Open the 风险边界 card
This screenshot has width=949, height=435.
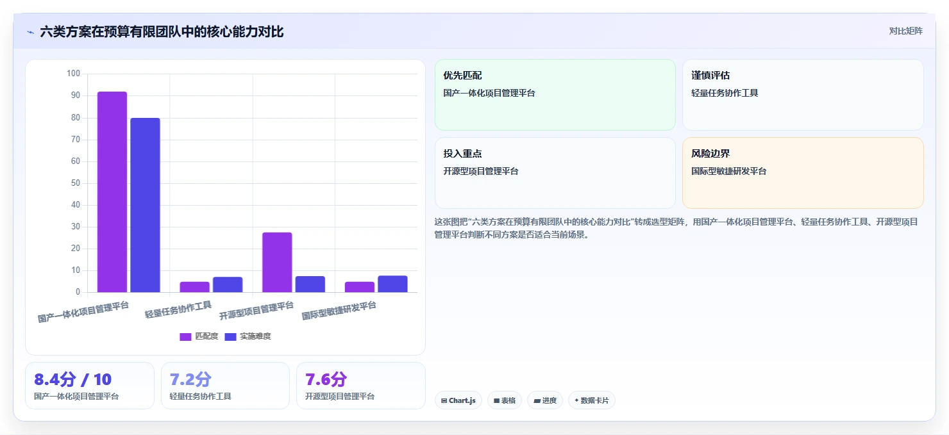(803, 173)
